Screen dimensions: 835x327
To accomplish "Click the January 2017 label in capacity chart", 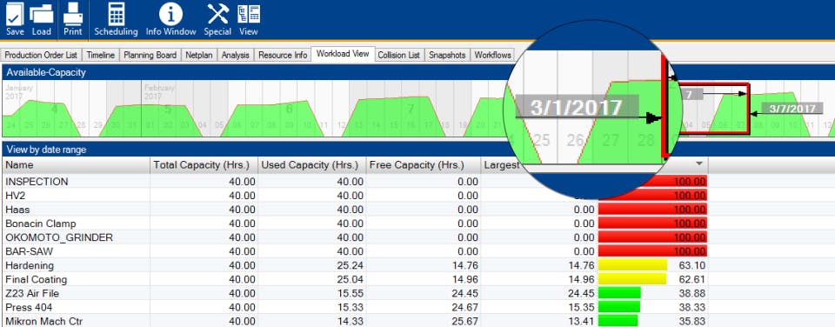I will (20, 91).
